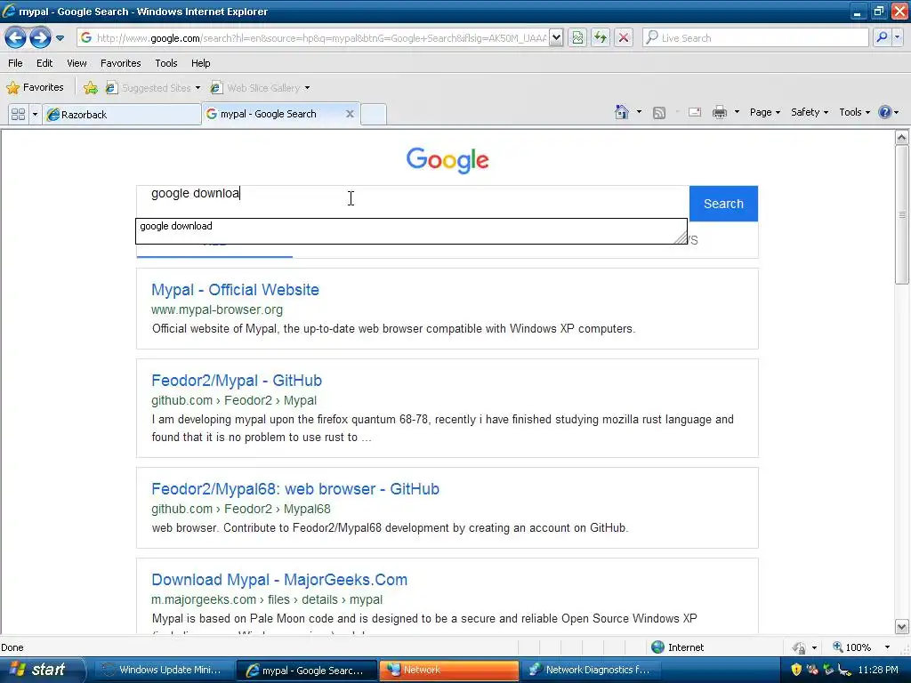Screen dimensions: 911x683
Task: Open the Help menu
Action: pos(200,63)
